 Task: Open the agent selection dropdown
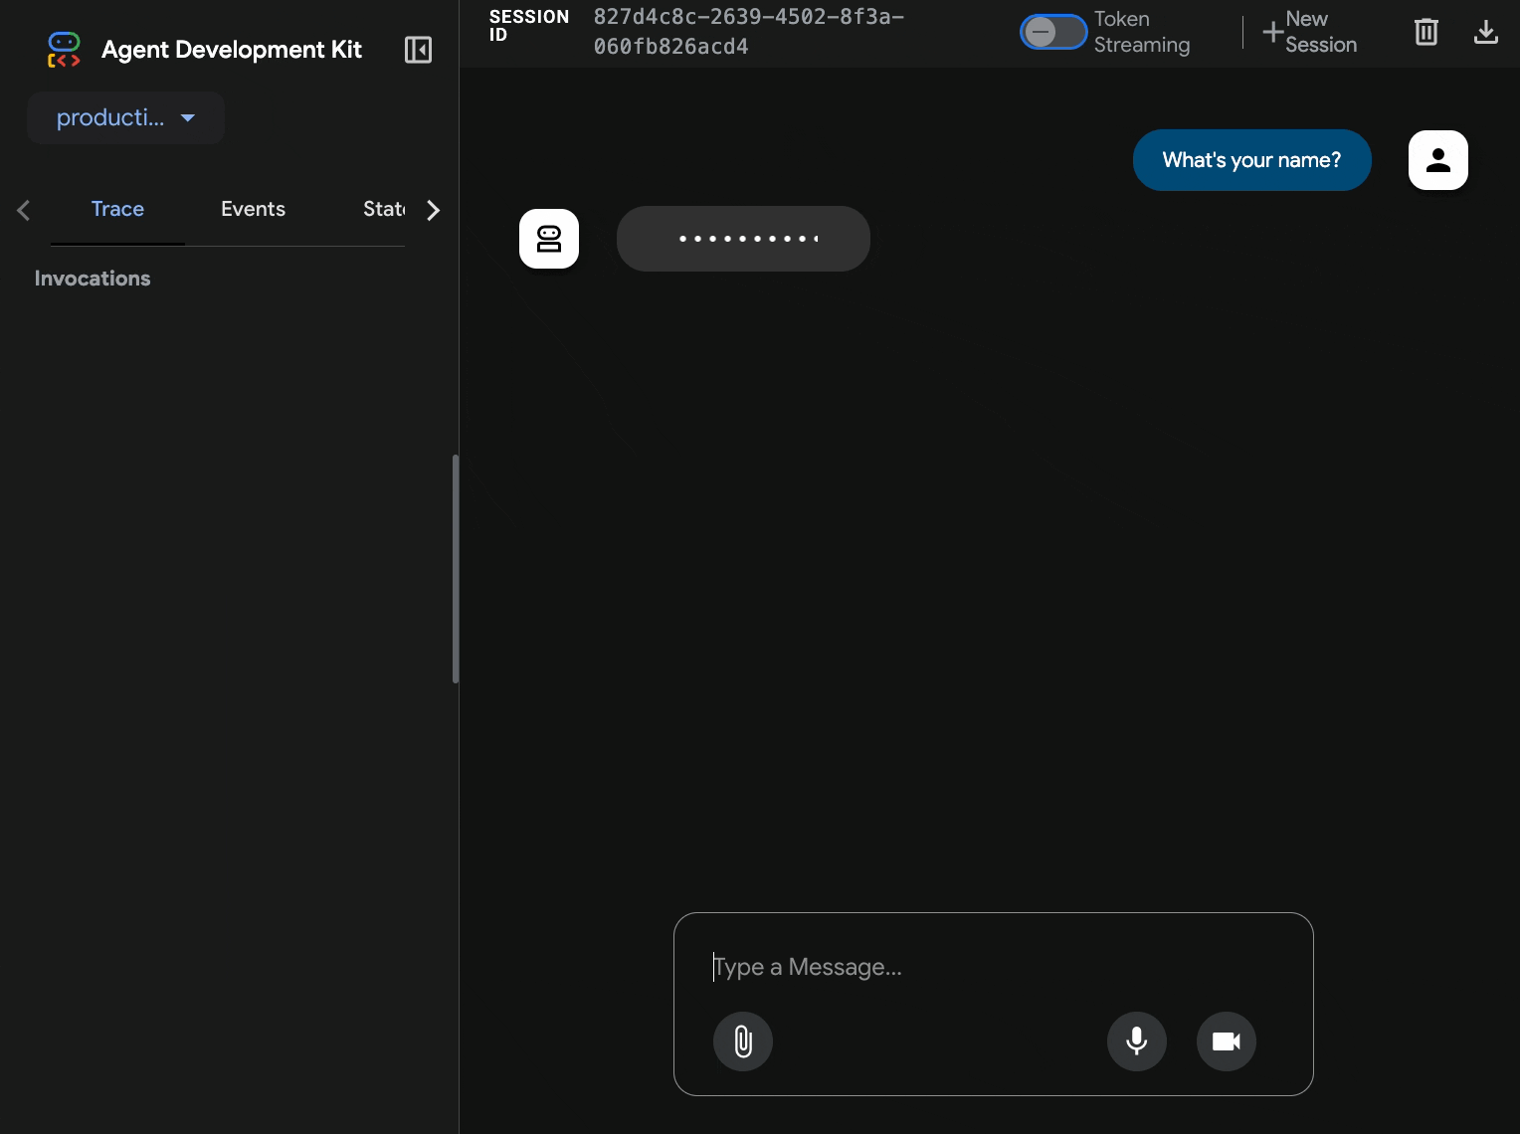pyautogui.click(x=125, y=118)
